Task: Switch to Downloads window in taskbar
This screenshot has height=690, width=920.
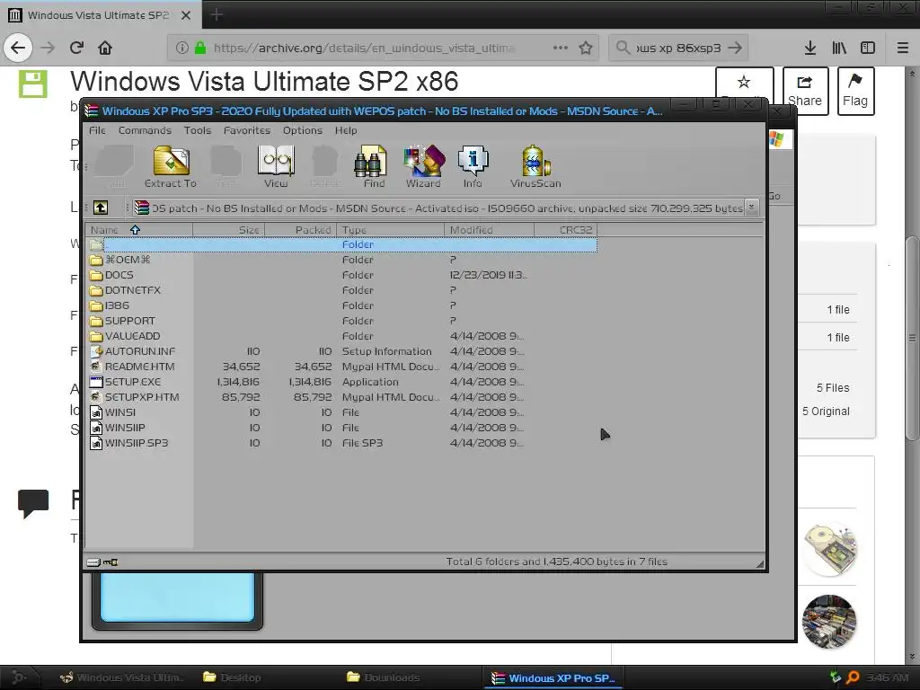Action: tap(383, 677)
